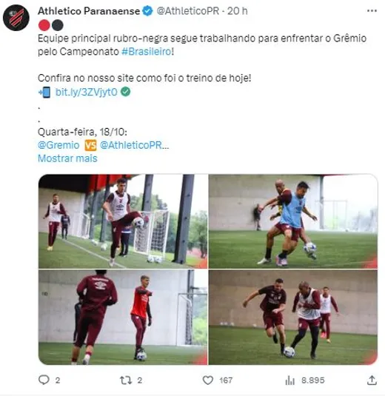This screenshot has width=385, height=396.
Task: Open the #Brasileiro hashtag link
Action: coord(147,52)
